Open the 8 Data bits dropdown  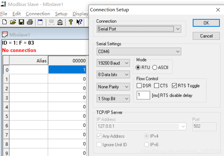point(113,74)
